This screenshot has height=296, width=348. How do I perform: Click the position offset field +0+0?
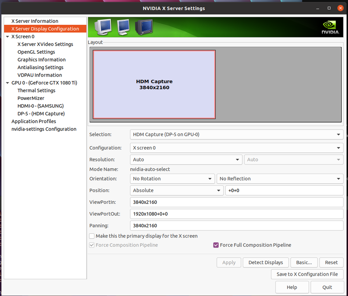(284, 190)
